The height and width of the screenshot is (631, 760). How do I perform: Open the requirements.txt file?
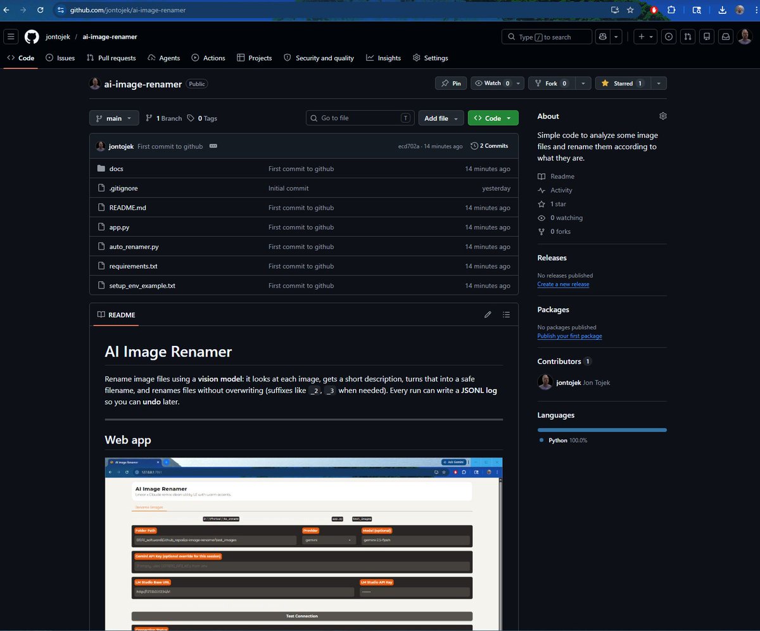[133, 266]
